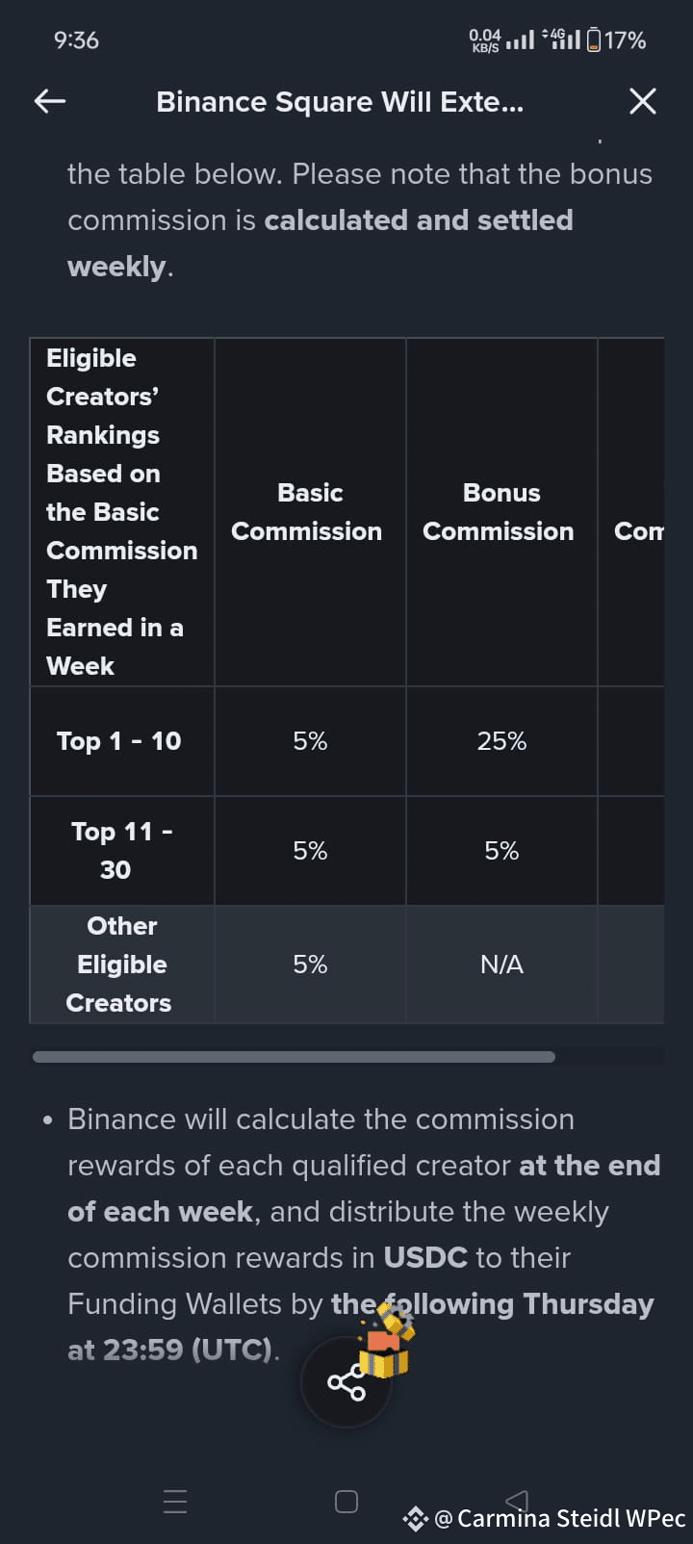The image size is (693, 1544).
Task: Tap the N/A bonus commission cell
Action: coord(501,965)
